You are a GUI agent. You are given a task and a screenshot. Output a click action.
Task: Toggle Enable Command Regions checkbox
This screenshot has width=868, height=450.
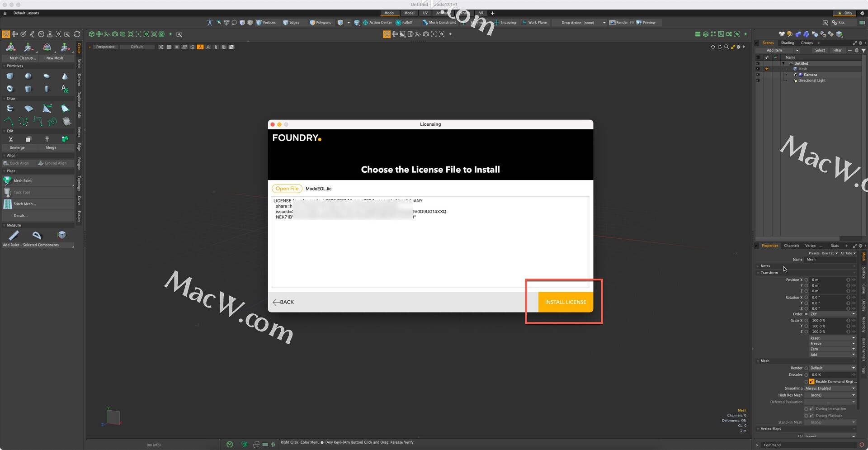[x=811, y=382]
